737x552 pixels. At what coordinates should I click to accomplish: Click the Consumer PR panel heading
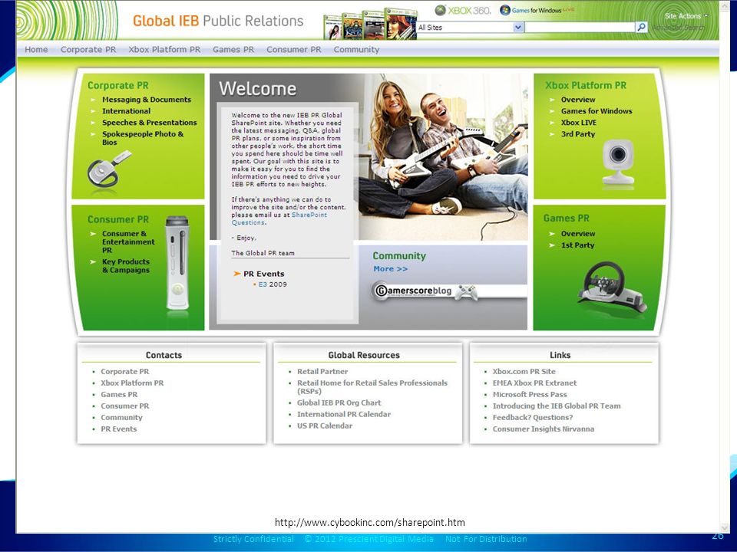(x=118, y=219)
